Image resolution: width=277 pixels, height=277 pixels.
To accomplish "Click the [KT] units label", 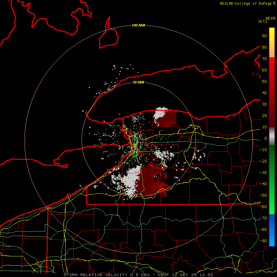I will click(x=263, y=21).
